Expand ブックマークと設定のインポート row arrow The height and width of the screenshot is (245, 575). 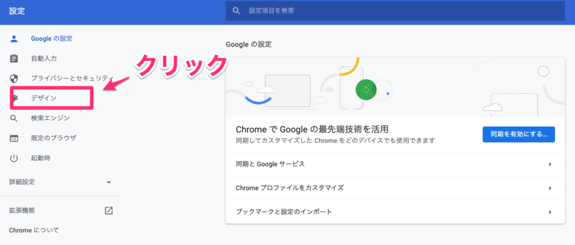(550, 212)
